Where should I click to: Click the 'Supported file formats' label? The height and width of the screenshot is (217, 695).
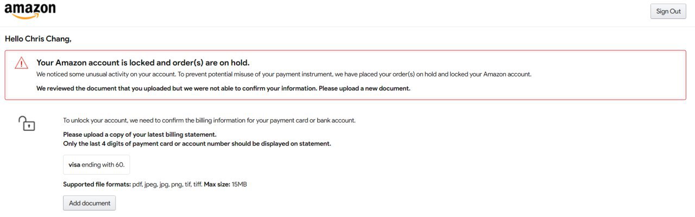[97, 184]
